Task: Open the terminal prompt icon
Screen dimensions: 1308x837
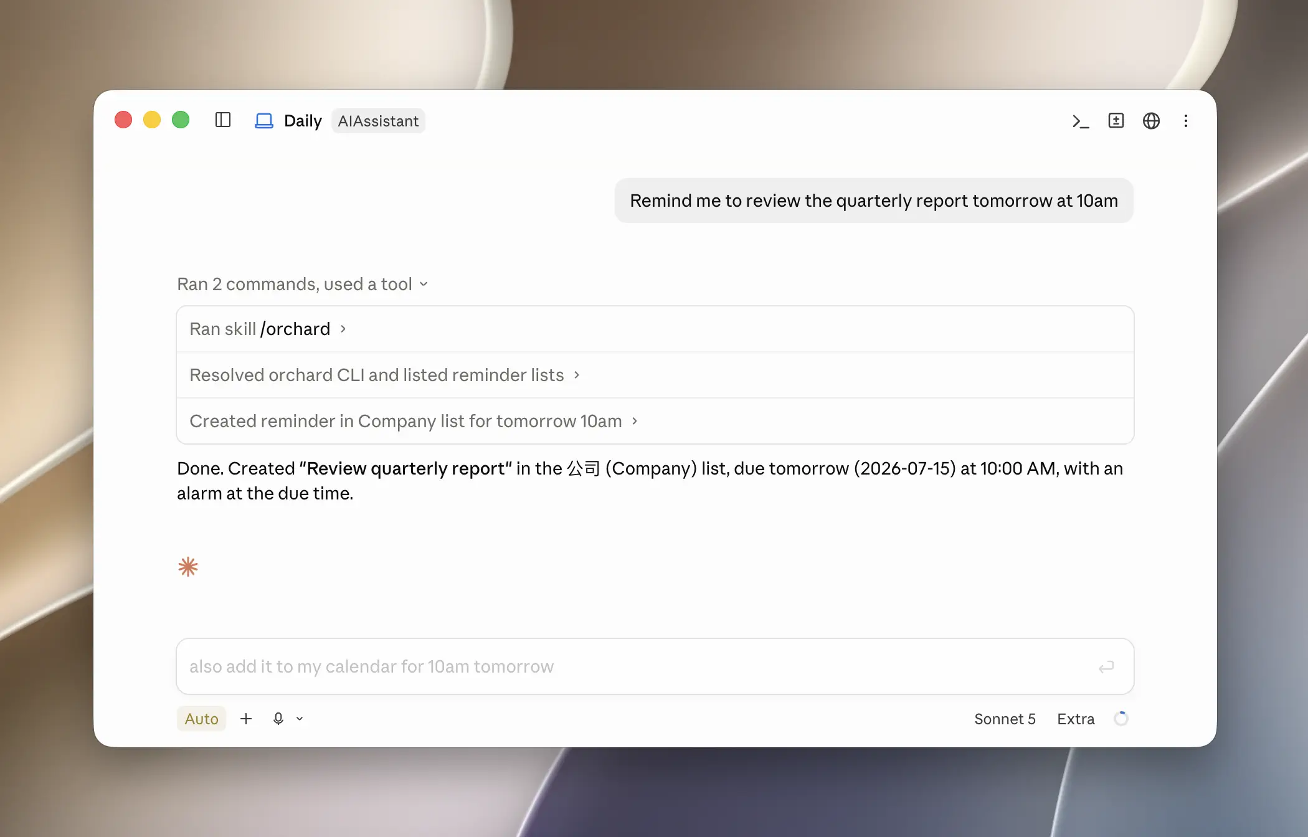Action: (1081, 121)
